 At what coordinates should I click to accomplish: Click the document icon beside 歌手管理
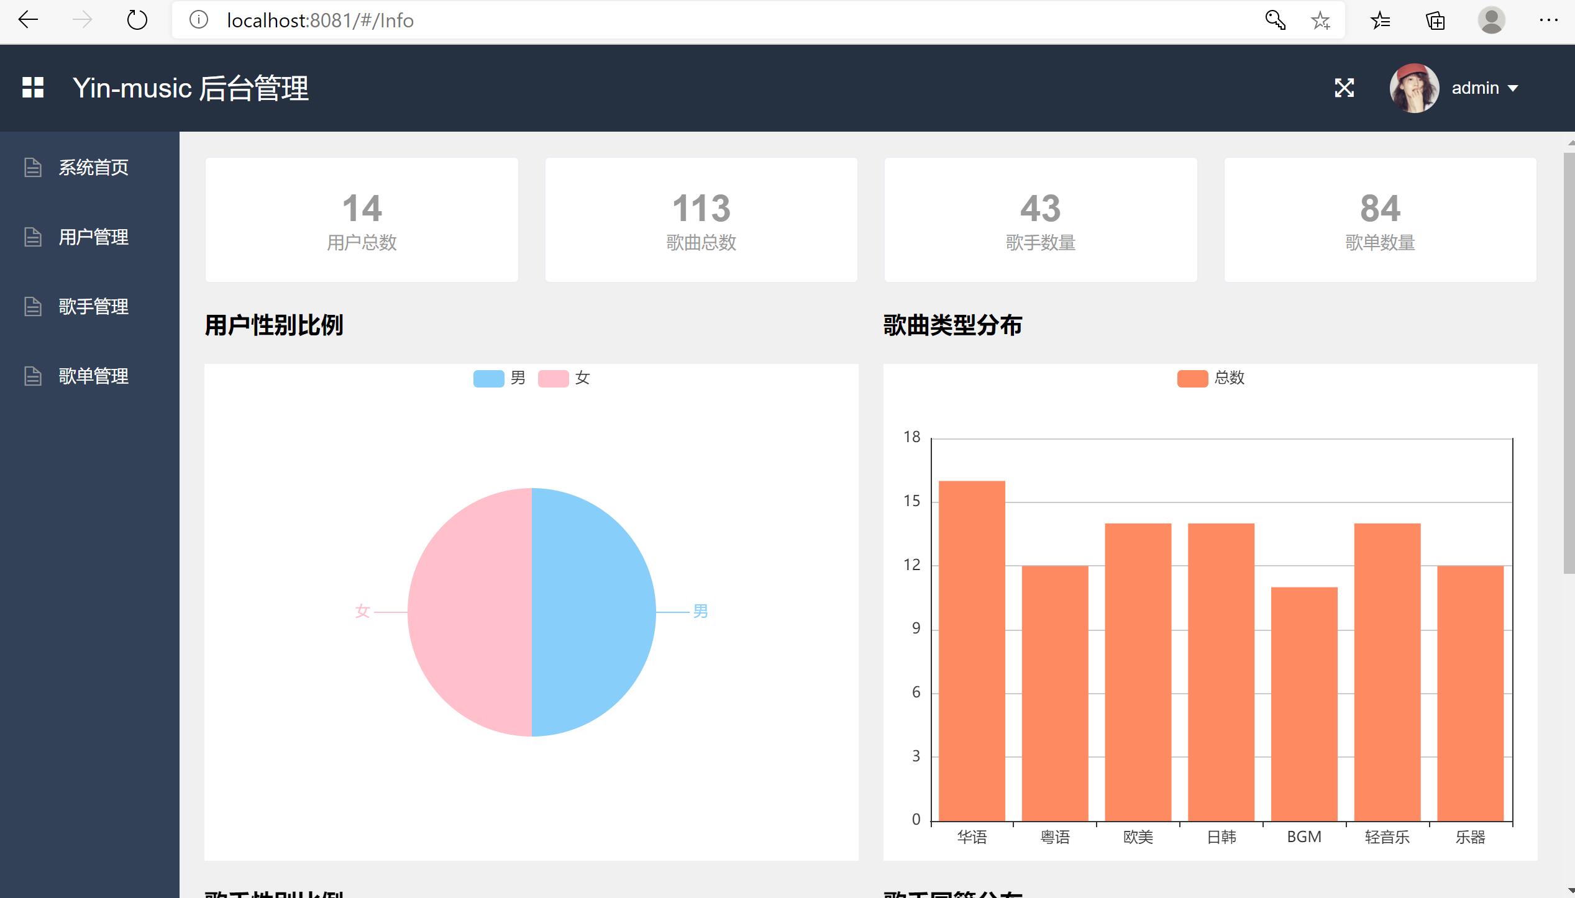point(32,306)
